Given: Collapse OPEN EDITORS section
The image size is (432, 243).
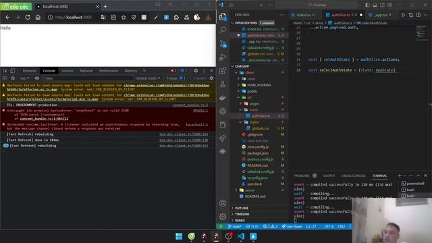Looking at the screenshot, I should (246, 23).
